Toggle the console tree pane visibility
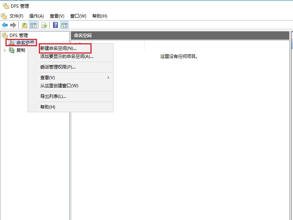The image size is (293, 220). click(x=33, y=25)
